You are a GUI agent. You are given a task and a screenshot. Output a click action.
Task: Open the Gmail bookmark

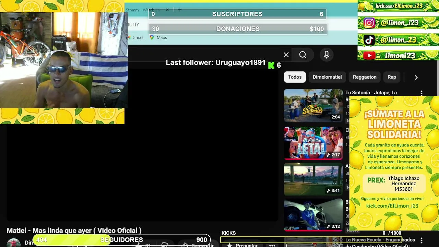pyautogui.click(x=135, y=37)
